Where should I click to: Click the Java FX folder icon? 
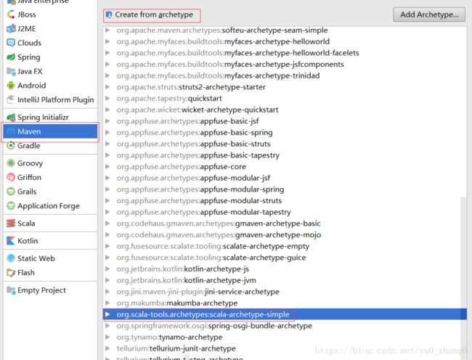[11, 71]
